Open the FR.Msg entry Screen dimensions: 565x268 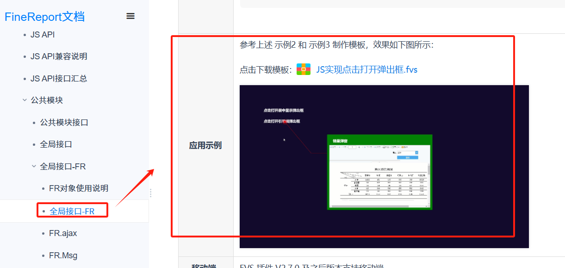point(63,256)
